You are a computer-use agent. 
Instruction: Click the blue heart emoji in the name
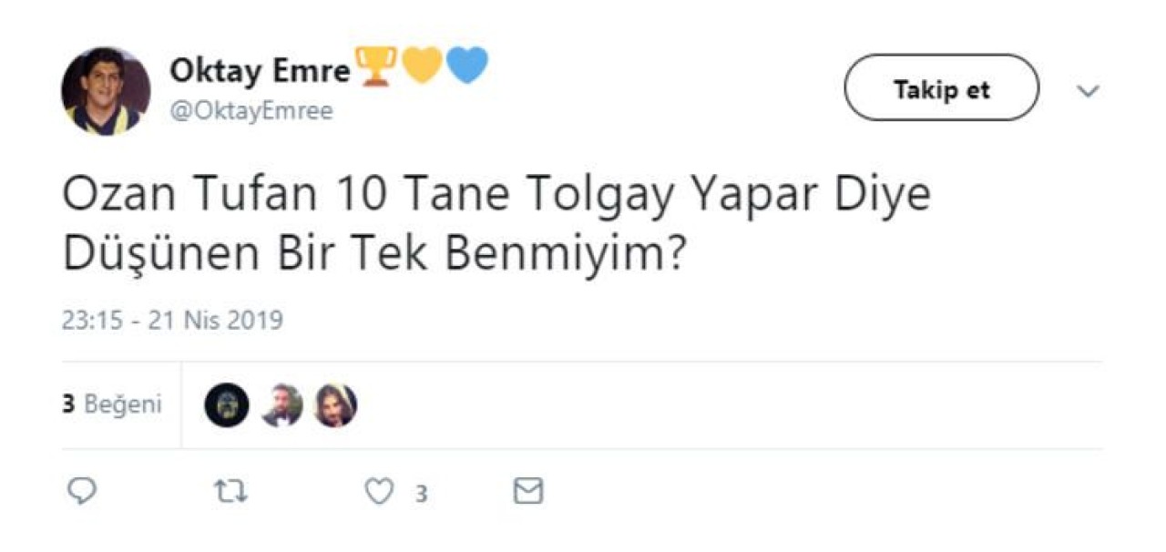(467, 66)
